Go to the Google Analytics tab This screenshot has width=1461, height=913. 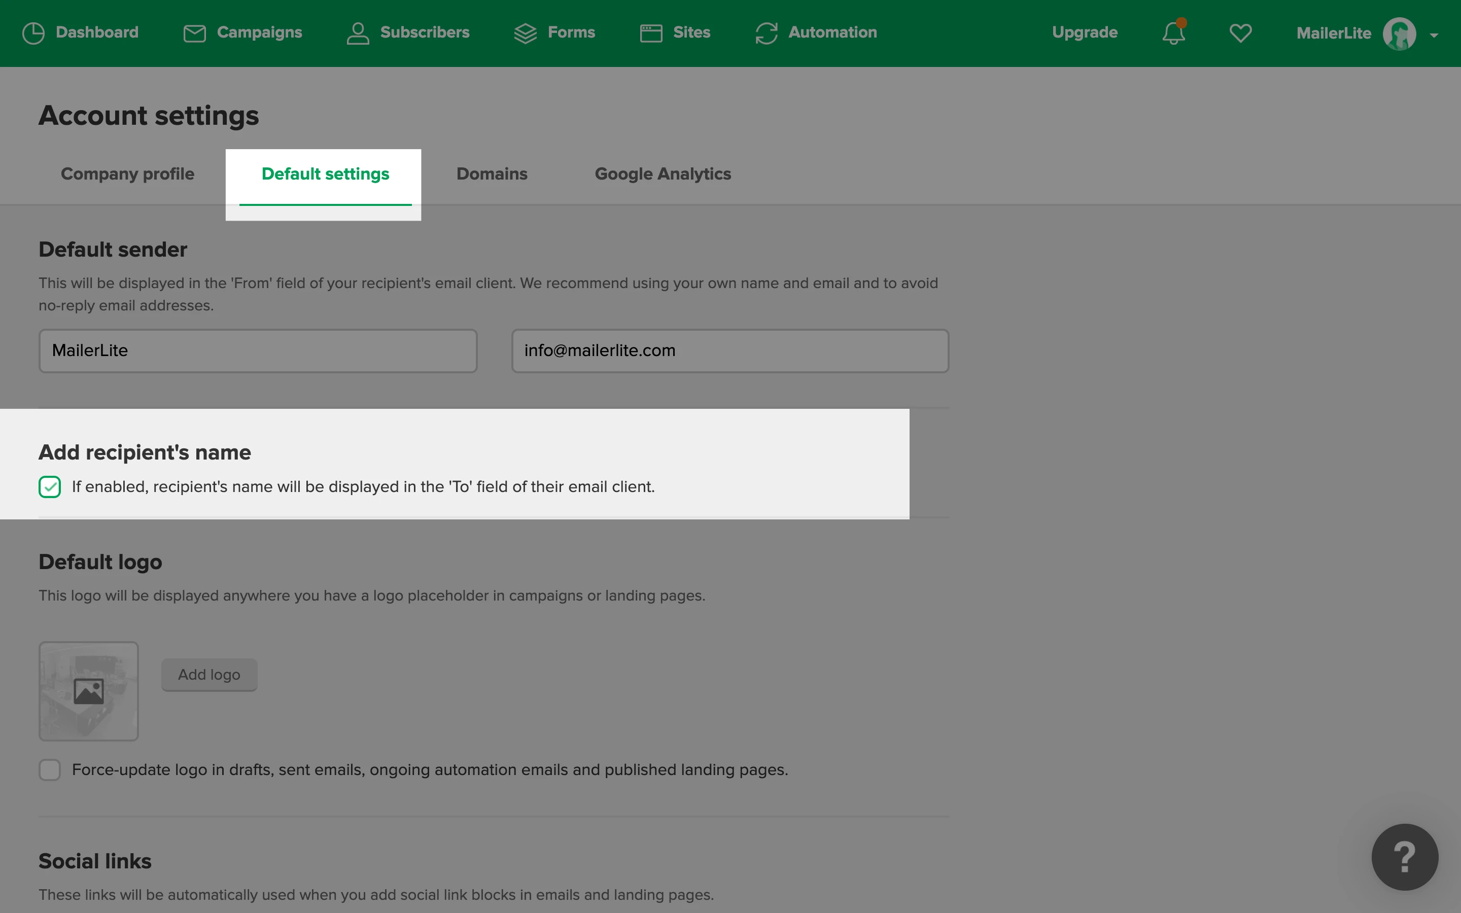tap(663, 174)
